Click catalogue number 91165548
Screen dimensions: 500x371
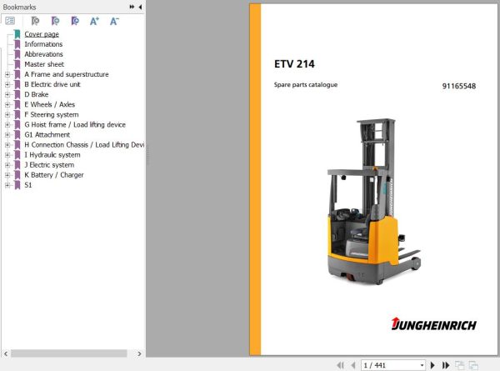[x=459, y=86]
